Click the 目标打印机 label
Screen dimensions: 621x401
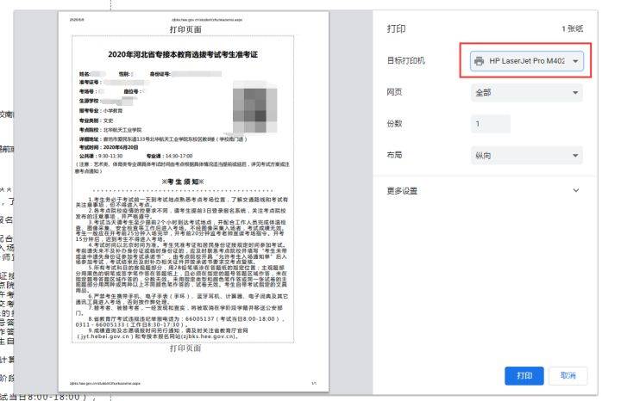[406, 60]
